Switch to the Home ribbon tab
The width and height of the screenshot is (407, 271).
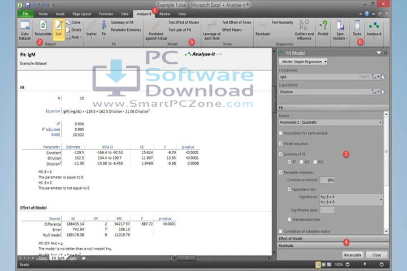tap(43, 14)
